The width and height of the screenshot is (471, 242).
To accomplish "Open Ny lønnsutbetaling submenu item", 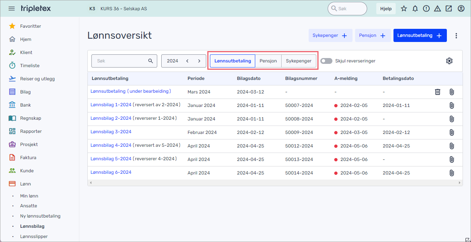I will pos(40,216).
